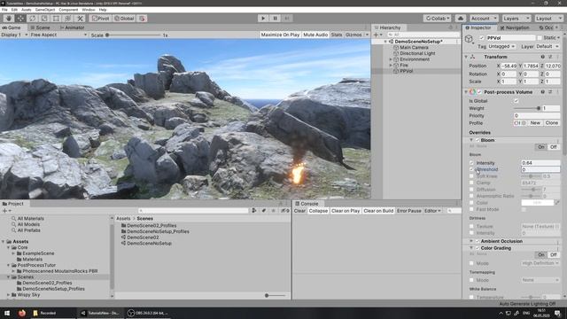567x319 pixels.
Task: Click the grid snapping icon next to Global
Action: click(x=143, y=19)
